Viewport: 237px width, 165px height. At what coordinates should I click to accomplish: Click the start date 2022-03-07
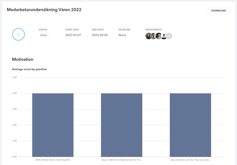point(73,35)
